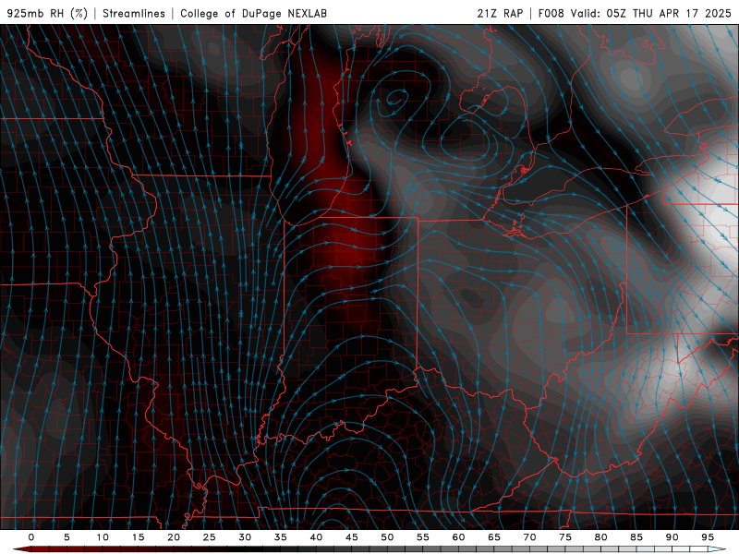Image resolution: width=739 pixels, height=554 pixels.
Task: Click the legend value "30"
Action: tap(245, 537)
